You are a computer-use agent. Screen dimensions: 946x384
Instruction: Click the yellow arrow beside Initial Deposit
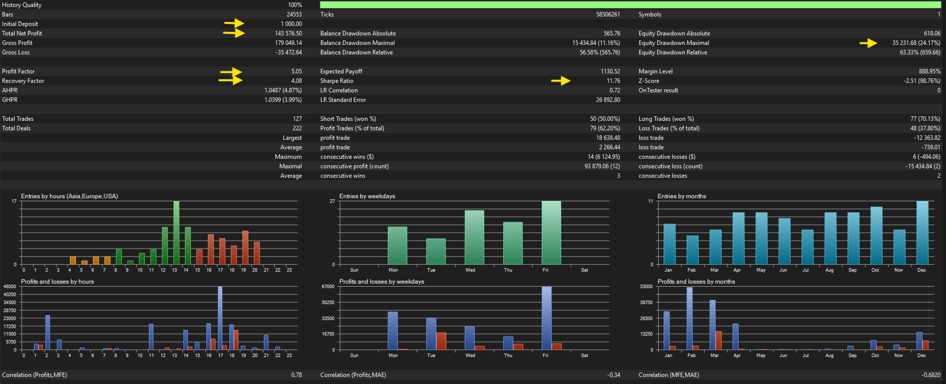(x=234, y=23)
